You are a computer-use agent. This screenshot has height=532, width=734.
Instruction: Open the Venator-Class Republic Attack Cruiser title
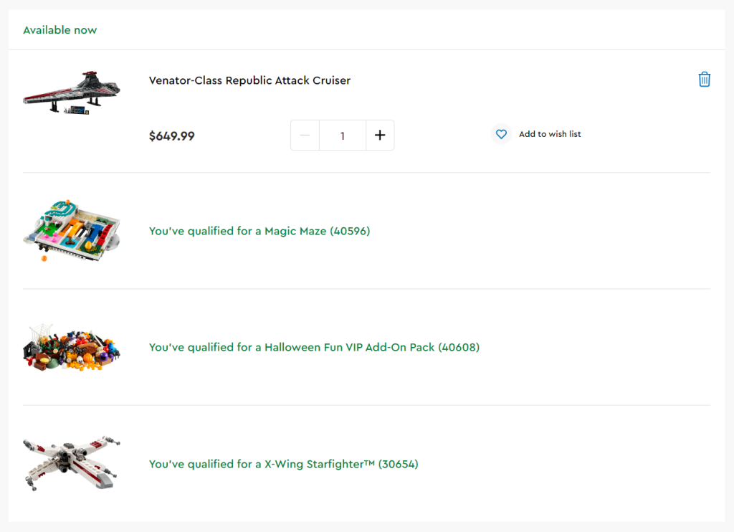point(249,80)
